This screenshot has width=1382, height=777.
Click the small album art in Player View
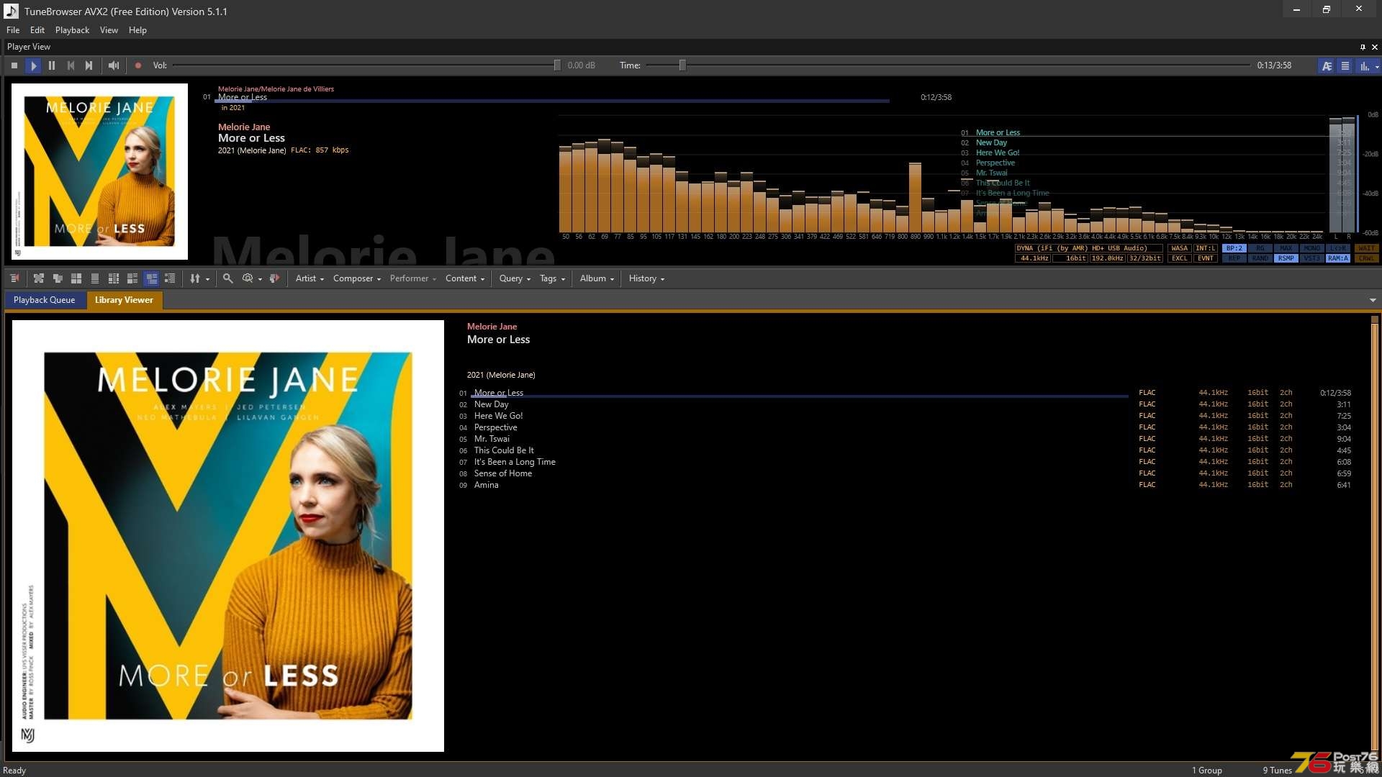[100, 171]
